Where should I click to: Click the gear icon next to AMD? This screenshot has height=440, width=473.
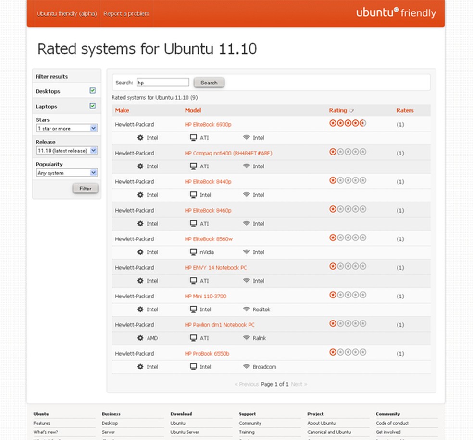(140, 338)
